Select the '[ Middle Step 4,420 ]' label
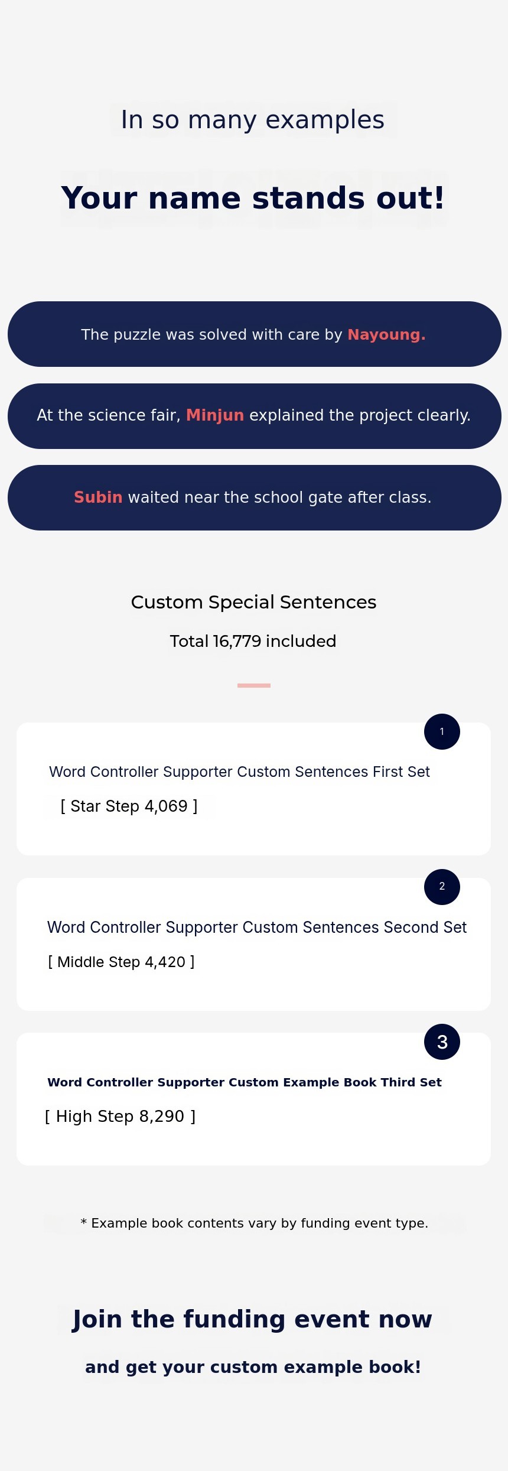This screenshot has width=508, height=1471. (x=121, y=962)
